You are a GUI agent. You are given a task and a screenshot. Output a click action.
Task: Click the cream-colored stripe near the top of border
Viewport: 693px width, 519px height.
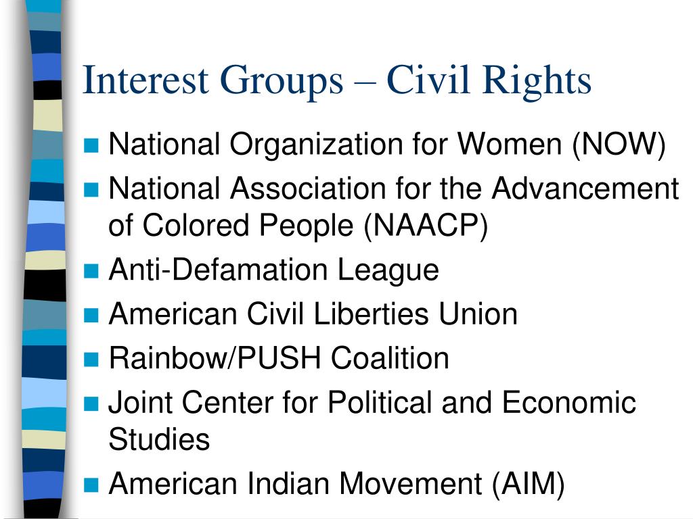tap(48, 115)
